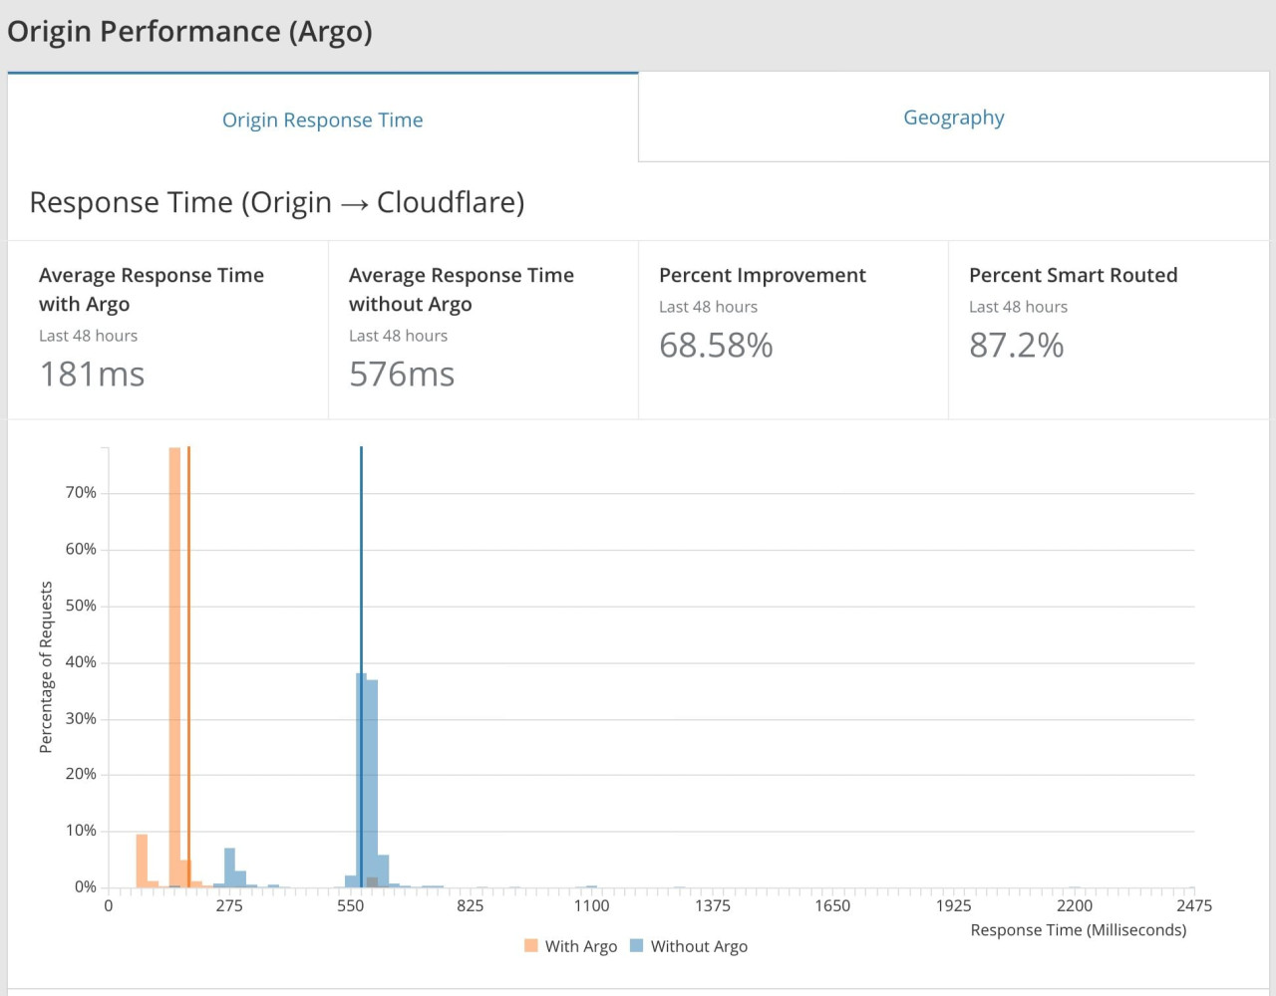The height and width of the screenshot is (996, 1276).
Task: Click the Average Response Time without Argo heading
Action: [462, 289]
